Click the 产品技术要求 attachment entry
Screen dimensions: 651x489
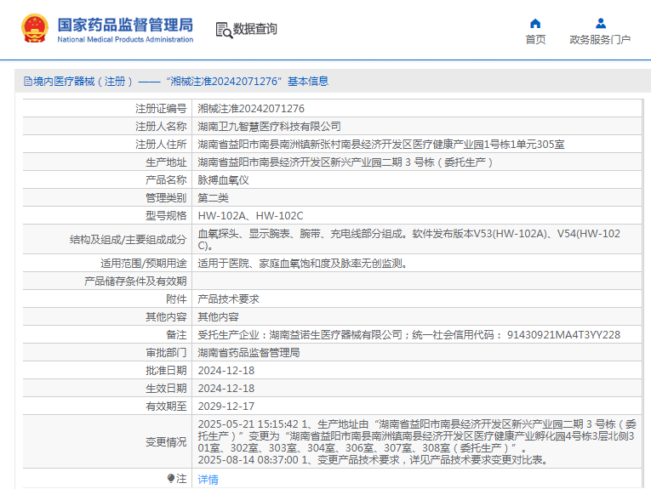pos(228,299)
